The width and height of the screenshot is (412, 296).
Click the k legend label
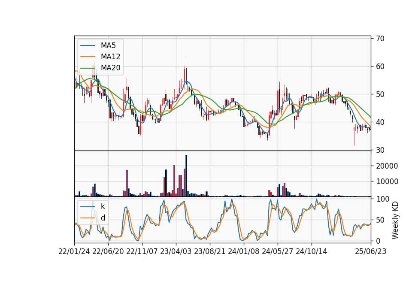(x=103, y=206)
